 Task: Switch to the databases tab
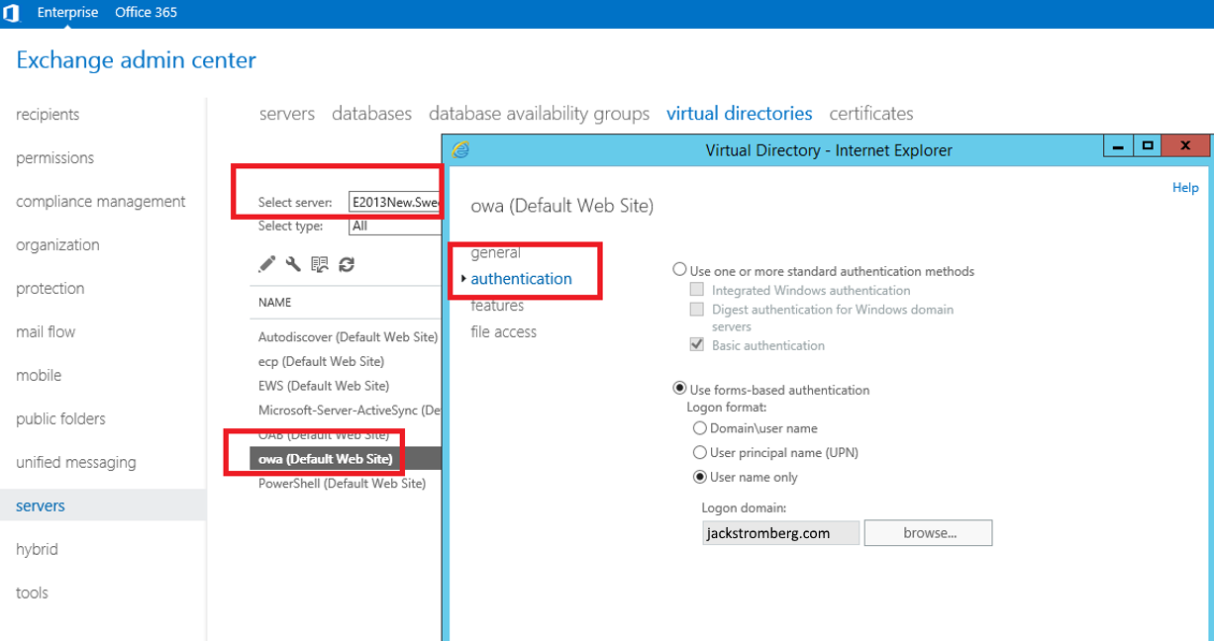371,114
